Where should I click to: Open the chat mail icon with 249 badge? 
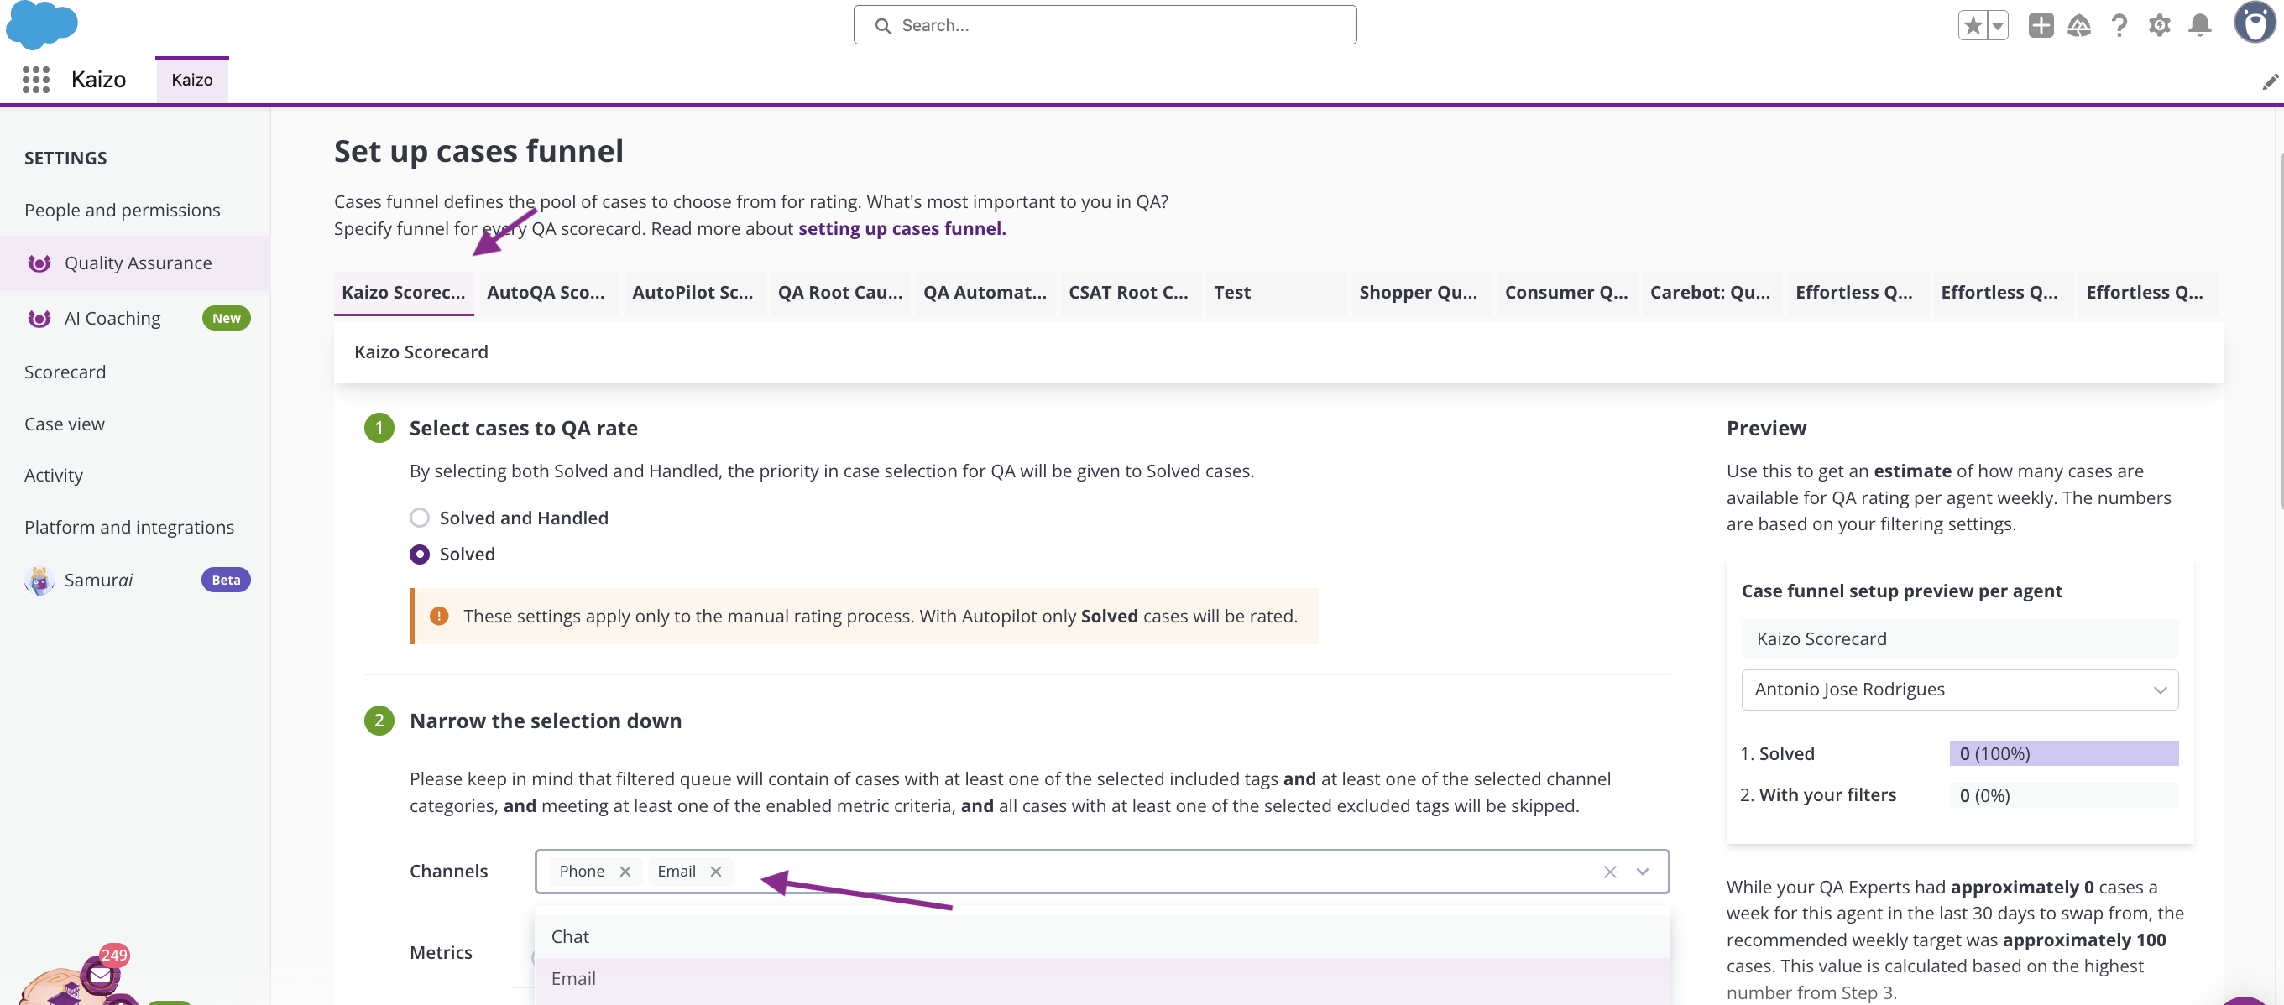[x=100, y=975]
